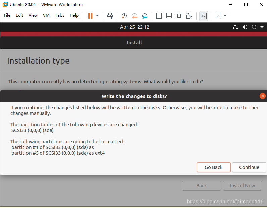
Task: Enter full screen mode icon
Action: point(179,16)
